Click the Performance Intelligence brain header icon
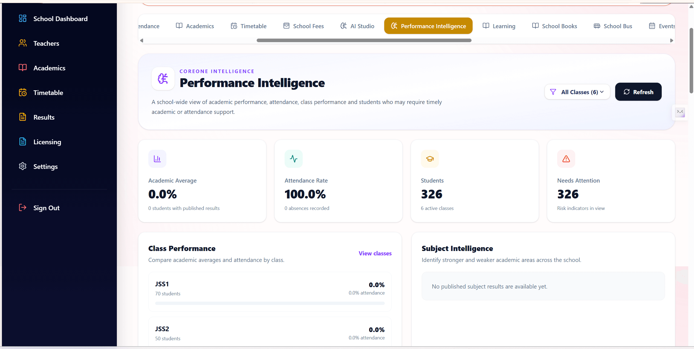694x349 pixels. pyautogui.click(x=163, y=79)
